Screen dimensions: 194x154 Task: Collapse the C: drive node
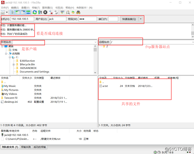(x=10, y=57)
